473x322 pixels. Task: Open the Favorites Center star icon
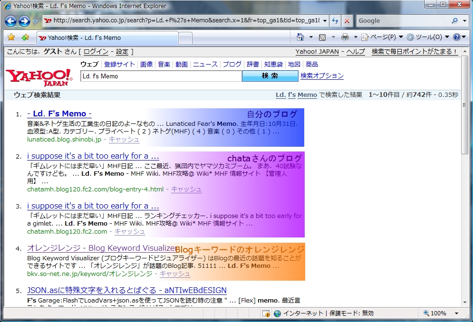coord(11,37)
